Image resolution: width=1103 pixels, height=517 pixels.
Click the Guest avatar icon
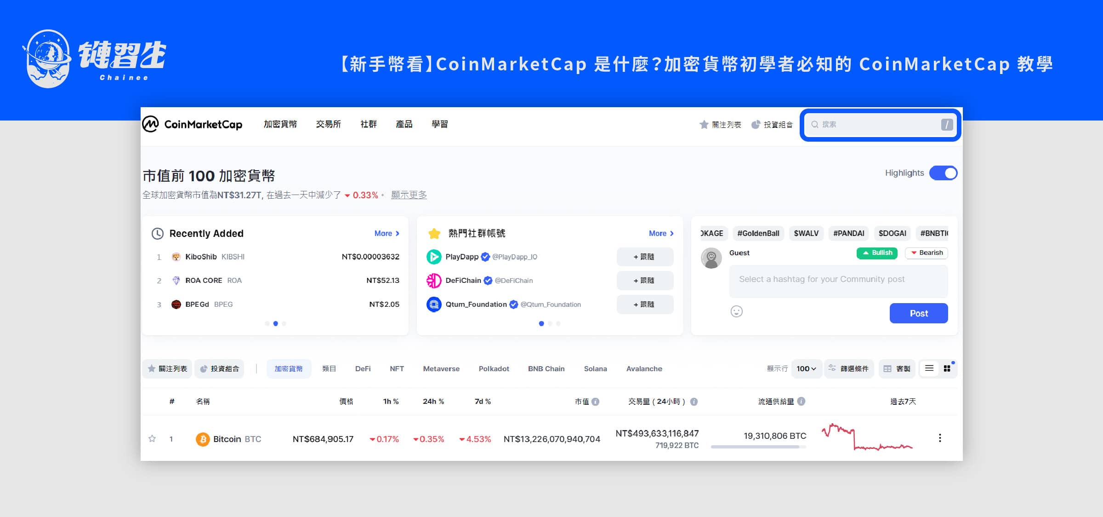(711, 258)
